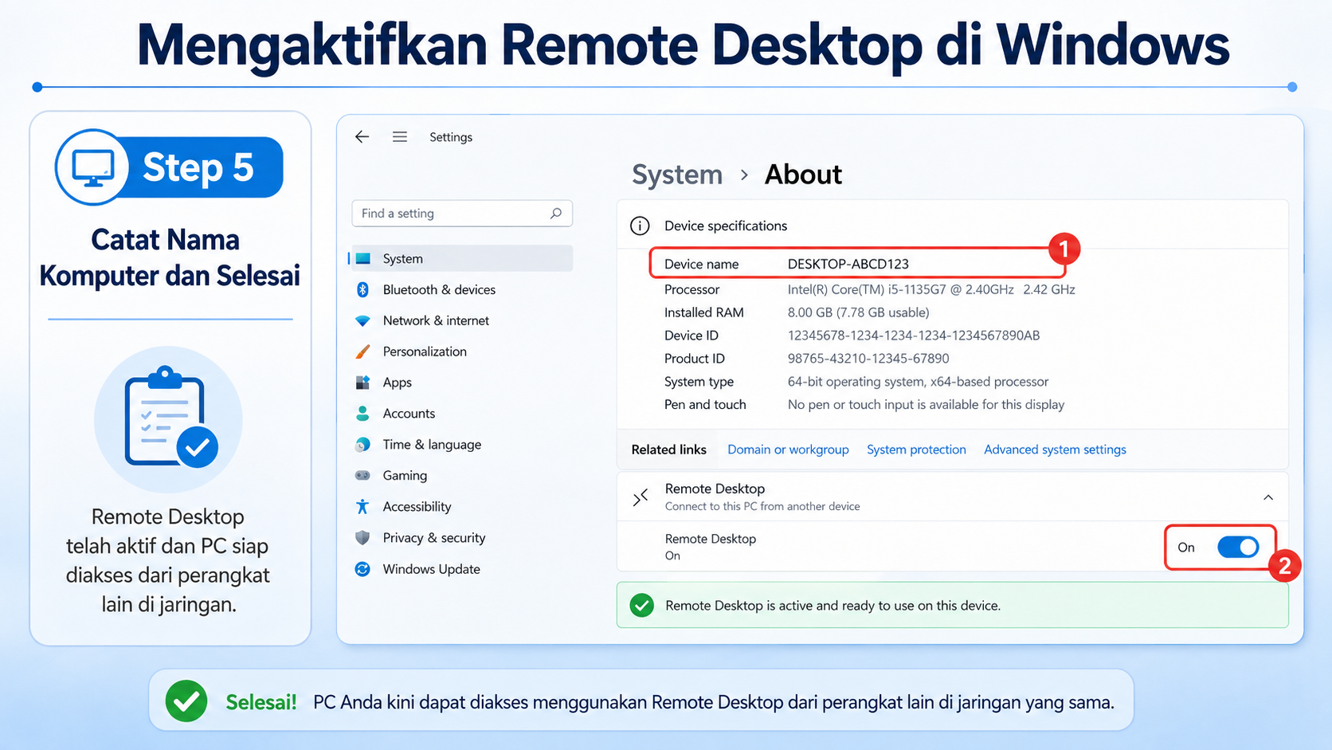The width and height of the screenshot is (1332, 750).
Task: Click "Mengaktifkan Remote Desktop di Windows" title
Action: 683,45
